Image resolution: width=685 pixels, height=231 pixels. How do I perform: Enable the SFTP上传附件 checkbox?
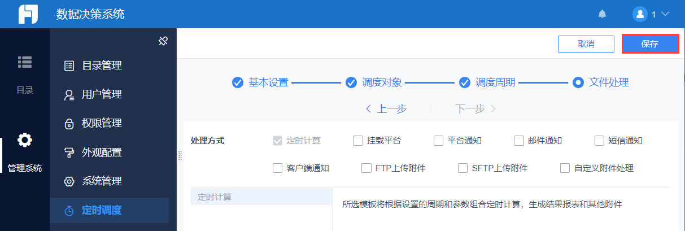coord(463,168)
